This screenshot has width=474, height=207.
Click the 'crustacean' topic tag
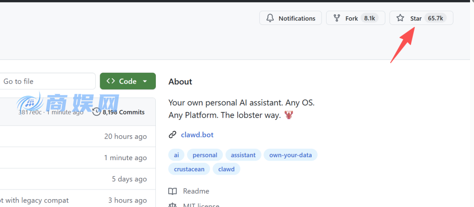[189, 169]
